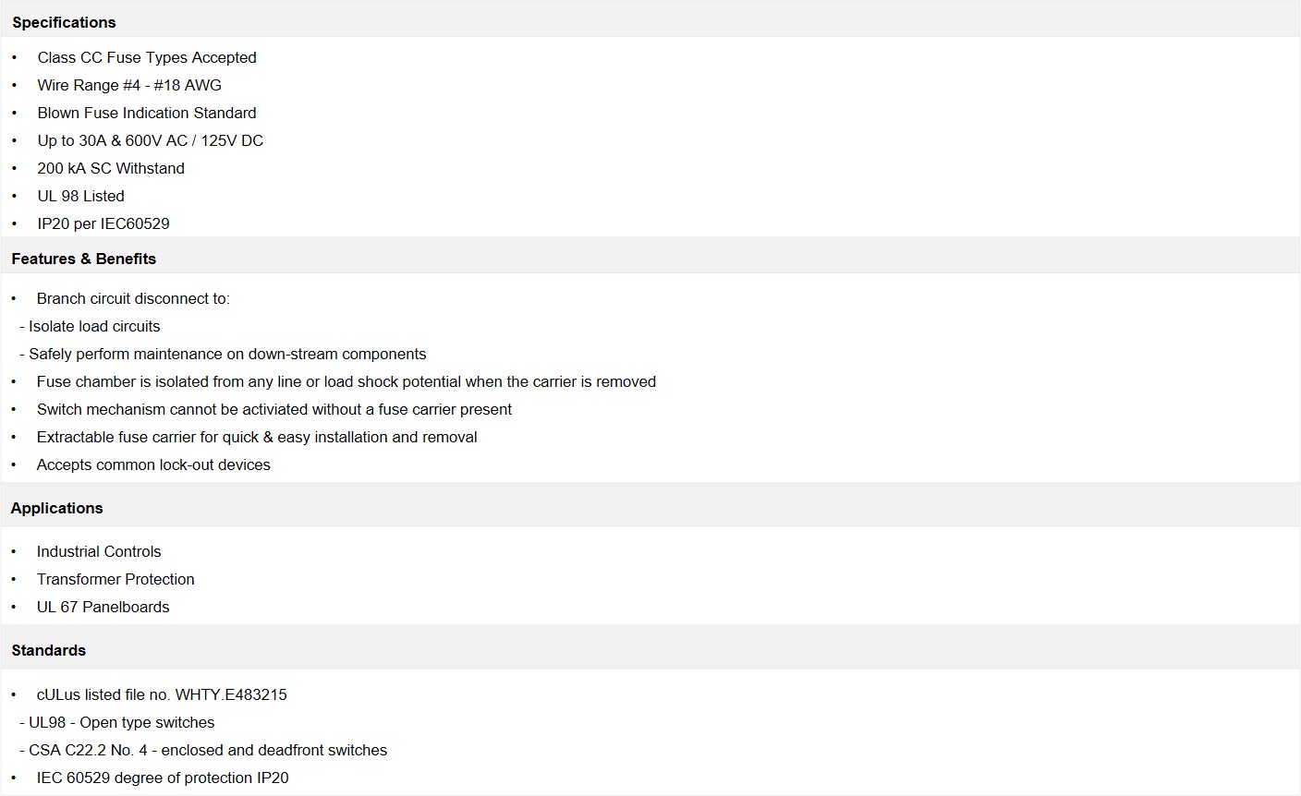Click the 200 kA SC Withstand item
Screen dimensions: 1301x796
pyautogui.click(x=111, y=168)
